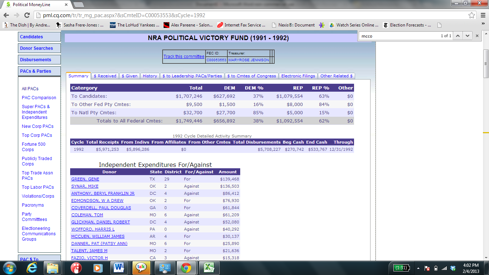
Task: Open the Electronic Filings tab
Action: pos(298,76)
